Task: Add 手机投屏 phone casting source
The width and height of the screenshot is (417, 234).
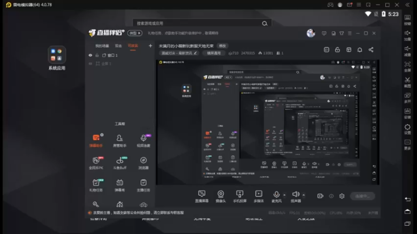Action: [240, 197]
